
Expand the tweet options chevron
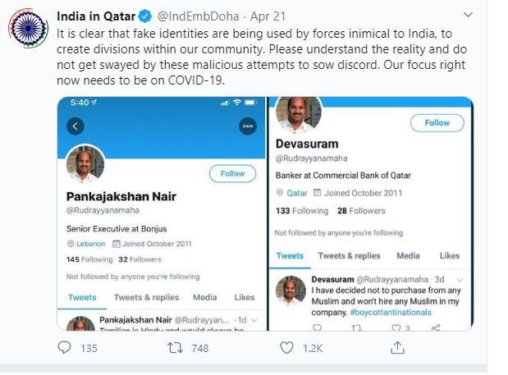(x=468, y=15)
